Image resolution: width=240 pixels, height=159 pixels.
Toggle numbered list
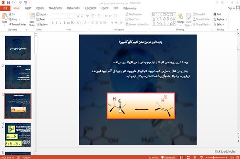coord(99,16)
